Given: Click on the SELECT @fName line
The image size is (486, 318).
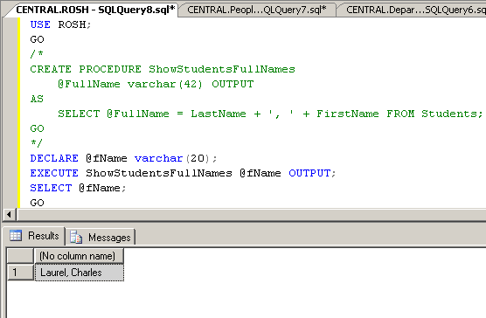Looking at the screenshot, I should [78, 188].
